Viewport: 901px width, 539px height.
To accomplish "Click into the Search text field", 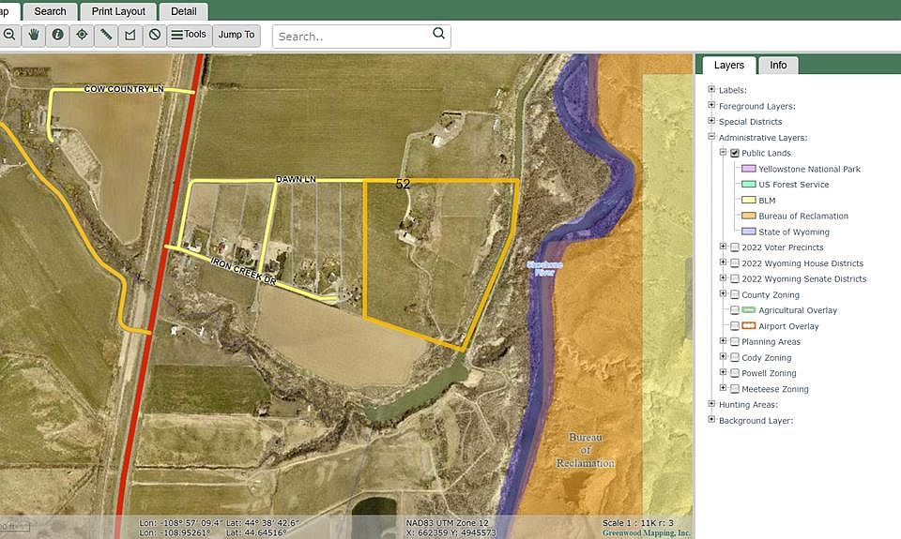I will [352, 37].
